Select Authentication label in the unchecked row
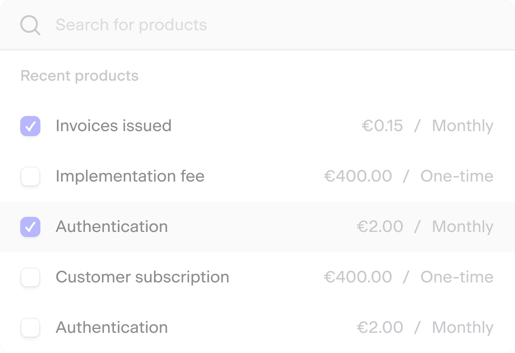This screenshot has height=353, width=515. click(112, 327)
